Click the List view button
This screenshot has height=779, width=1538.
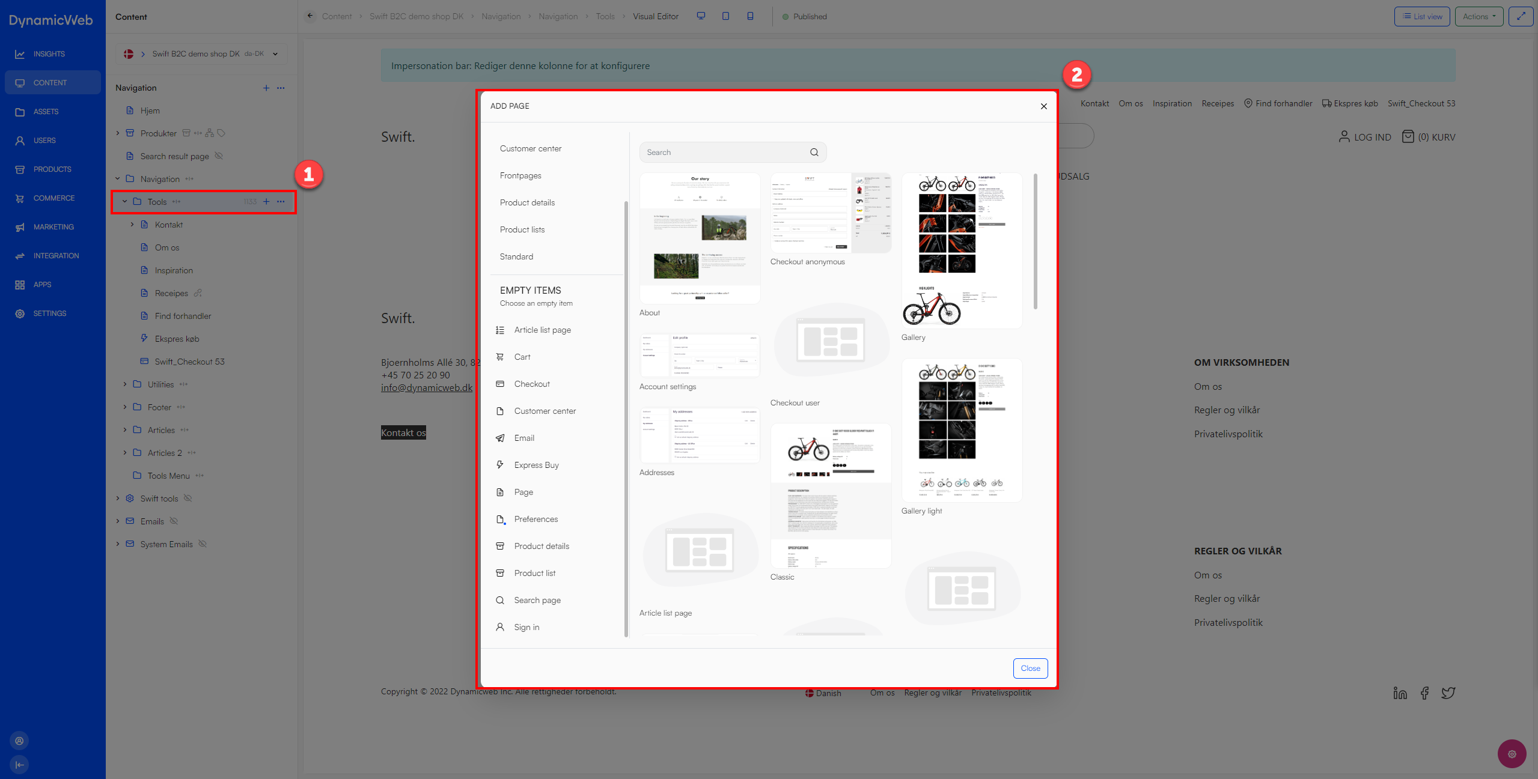pos(1421,16)
